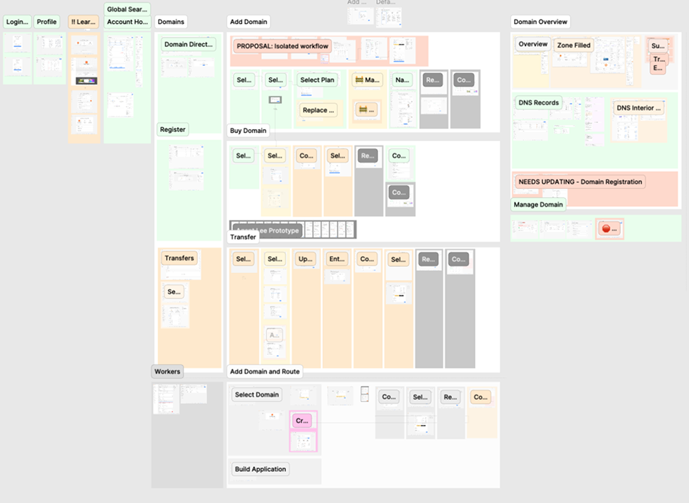Click the Account Ho... section label

[x=127, y=22]
